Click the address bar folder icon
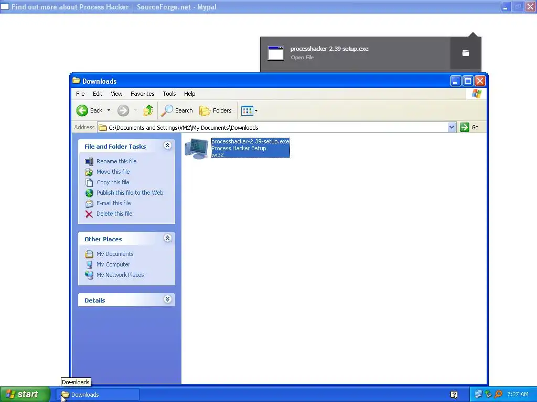This screenshot has width=537, height=402. 102,128
